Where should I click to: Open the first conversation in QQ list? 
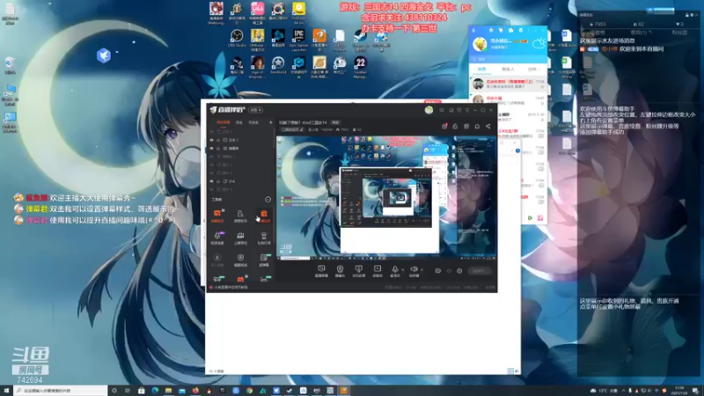(x=508, y=84)
